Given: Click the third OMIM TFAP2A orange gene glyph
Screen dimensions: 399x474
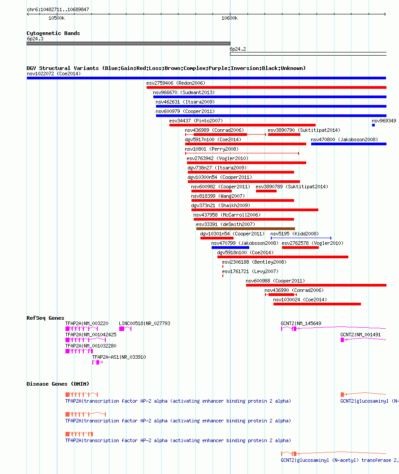Looking at the screenshot, I should [x=79, y=434].
